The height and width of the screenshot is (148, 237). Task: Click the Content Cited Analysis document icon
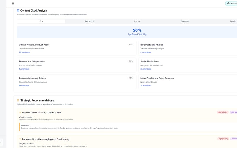coord(18,11)
